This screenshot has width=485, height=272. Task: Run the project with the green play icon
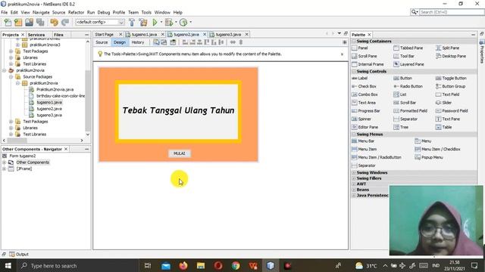pyautogui.click(x=155, y=22)
